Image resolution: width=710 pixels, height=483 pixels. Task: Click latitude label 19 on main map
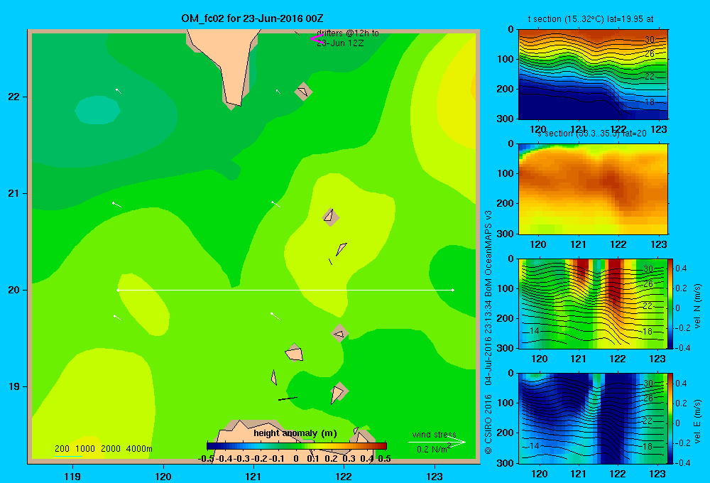[x=14, y=386]
